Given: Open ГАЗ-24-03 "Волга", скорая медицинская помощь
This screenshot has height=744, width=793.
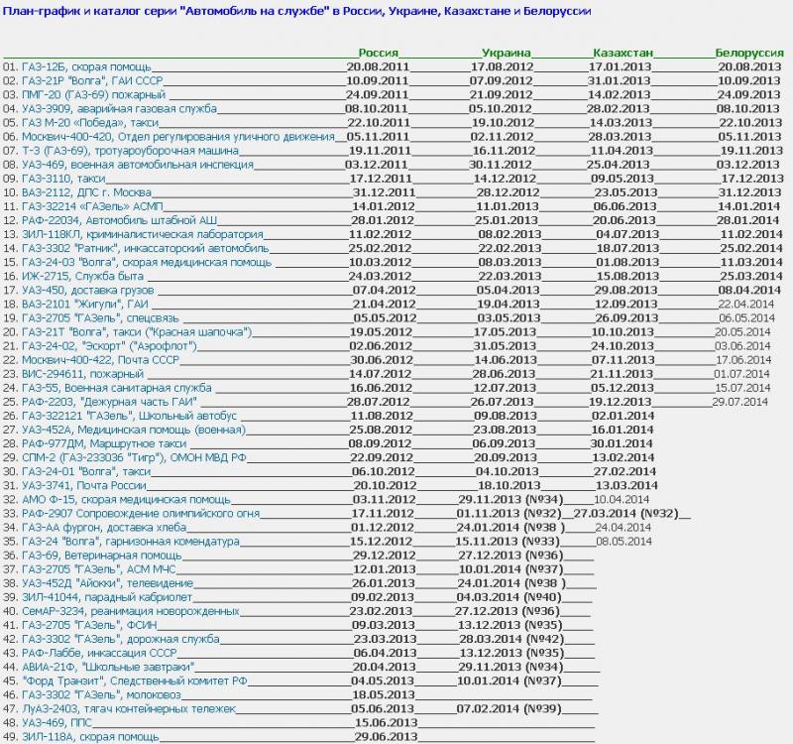Looking at the screenshot, I should pyautogui.click(x=147, y=262).
